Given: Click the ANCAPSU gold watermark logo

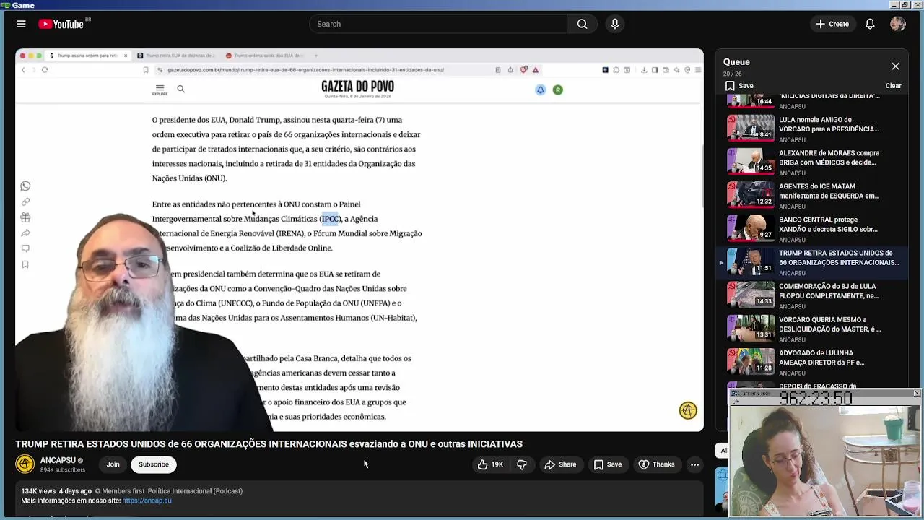Looking at the screenshot, I should [688, 410].
